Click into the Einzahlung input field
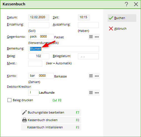This screenshot has width=141, height=137. pos(39,25)
